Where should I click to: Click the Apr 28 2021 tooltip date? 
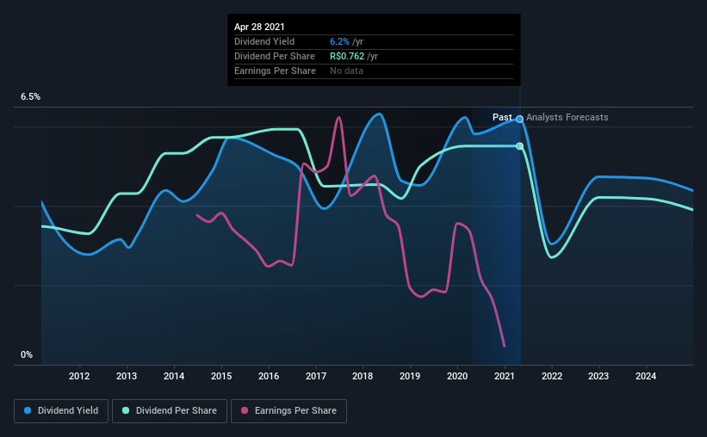click(259, 27)
